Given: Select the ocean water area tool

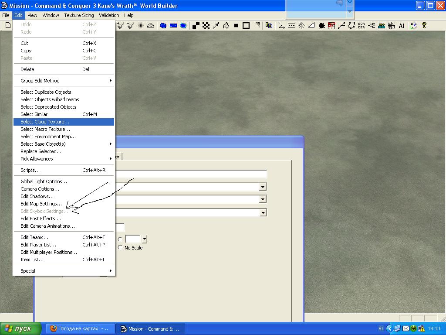Looking at the screenshot, I should [183, 26].
